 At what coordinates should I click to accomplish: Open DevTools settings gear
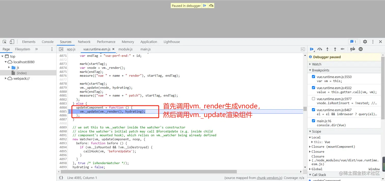pos(365,42)
